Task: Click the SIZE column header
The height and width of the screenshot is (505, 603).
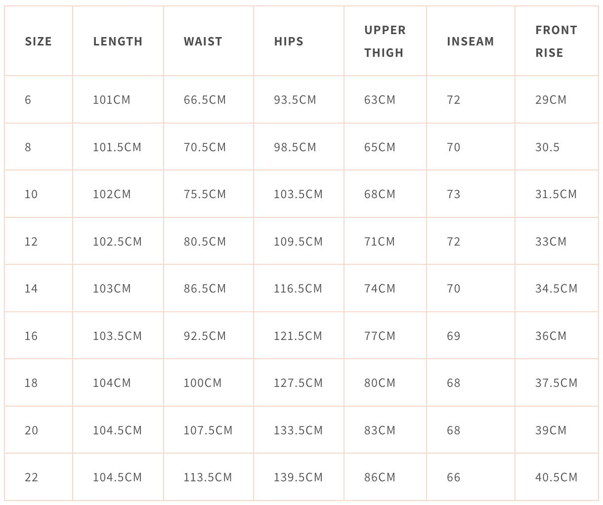Action: click(39, 42)
